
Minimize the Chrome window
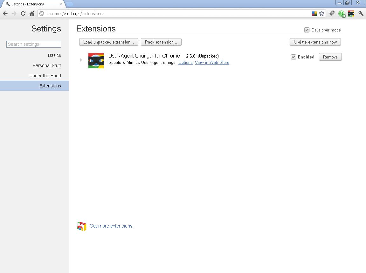(339, 3)
